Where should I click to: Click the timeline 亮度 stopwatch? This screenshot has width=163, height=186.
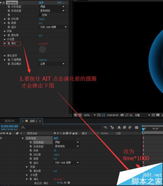31,159
